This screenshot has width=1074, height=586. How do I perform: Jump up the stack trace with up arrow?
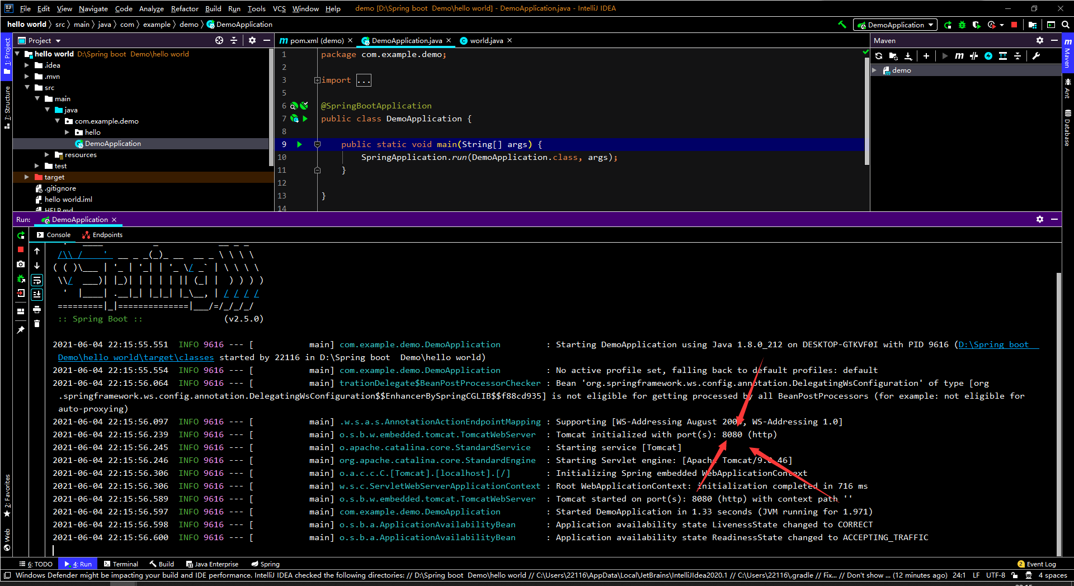[x=37, y=251]
